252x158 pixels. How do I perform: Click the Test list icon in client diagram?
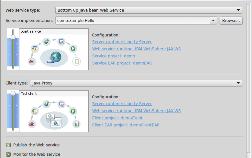pos(76,124)
